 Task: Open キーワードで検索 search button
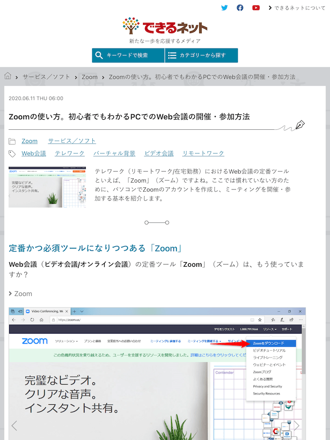[x=128, y=55]
